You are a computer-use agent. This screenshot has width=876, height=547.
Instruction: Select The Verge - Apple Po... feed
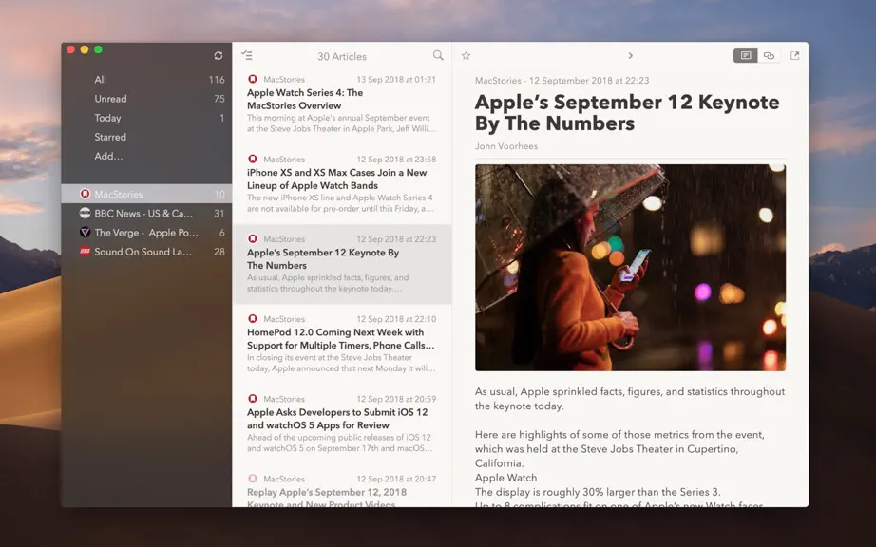tap(146, 233)
